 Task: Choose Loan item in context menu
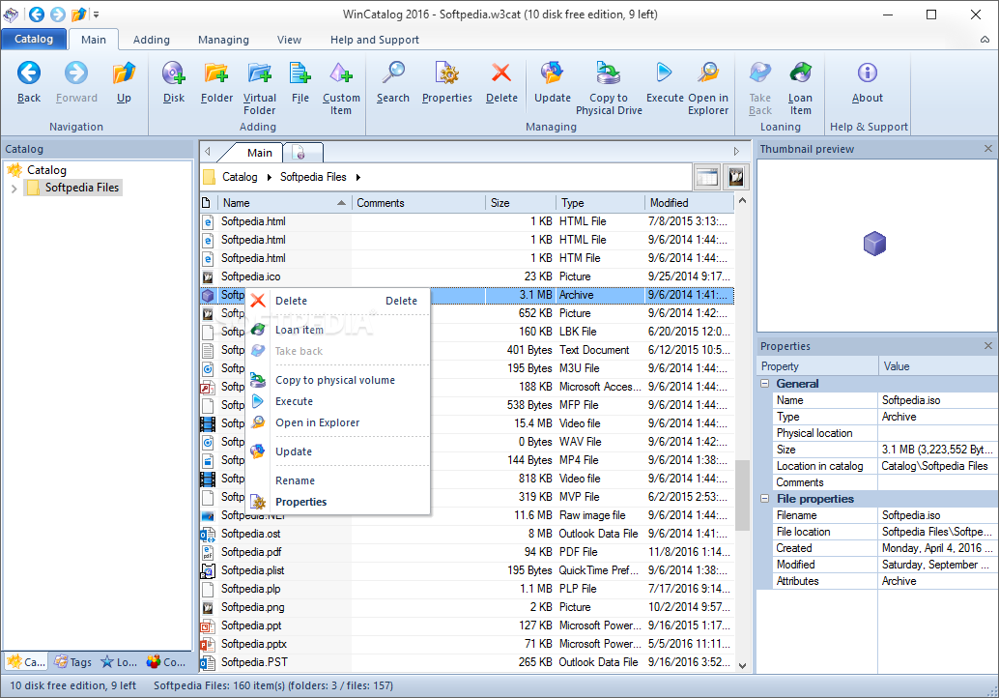click(338, 330)
